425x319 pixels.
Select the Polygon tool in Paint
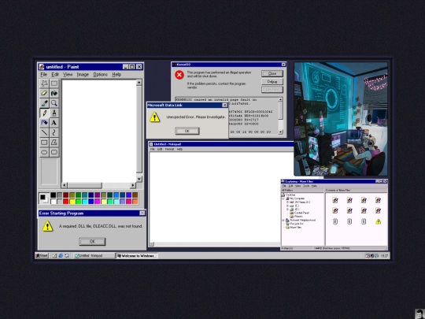coord(54,142)
